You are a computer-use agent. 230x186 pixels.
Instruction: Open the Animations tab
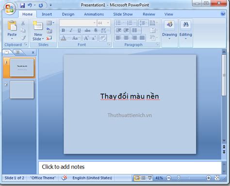pyautogui.click(x=94, y=14)
